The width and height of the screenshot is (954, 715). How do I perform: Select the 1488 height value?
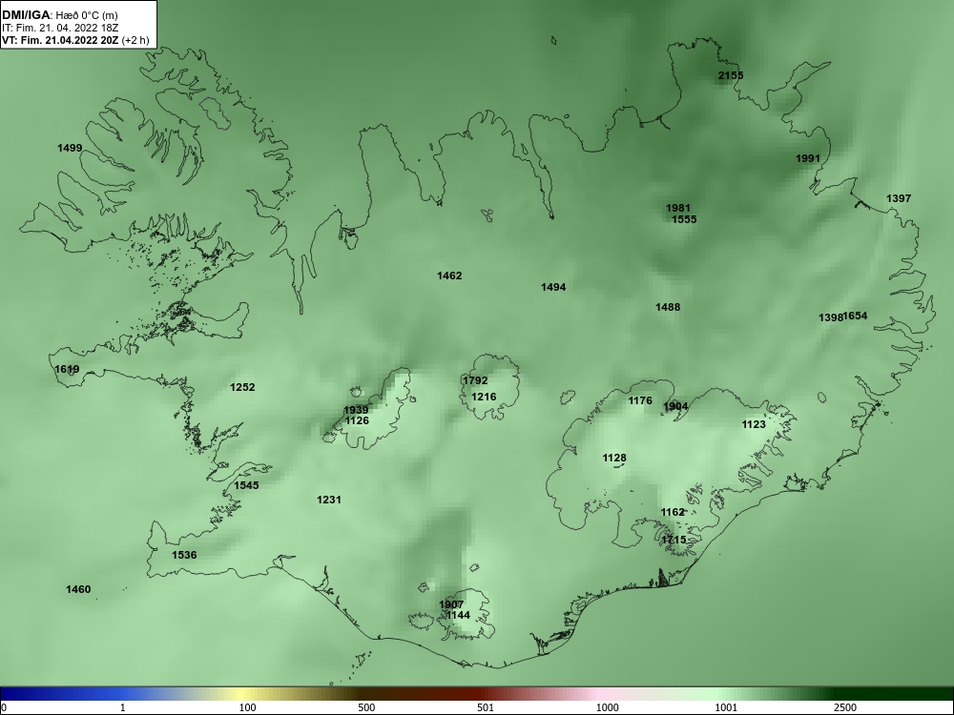668,307
